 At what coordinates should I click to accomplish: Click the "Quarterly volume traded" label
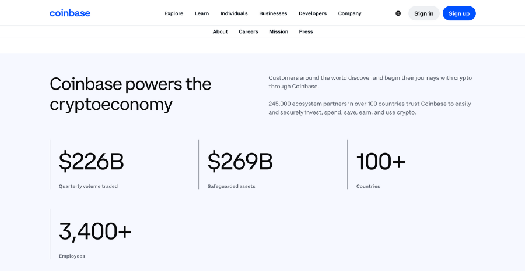(89, 186)
